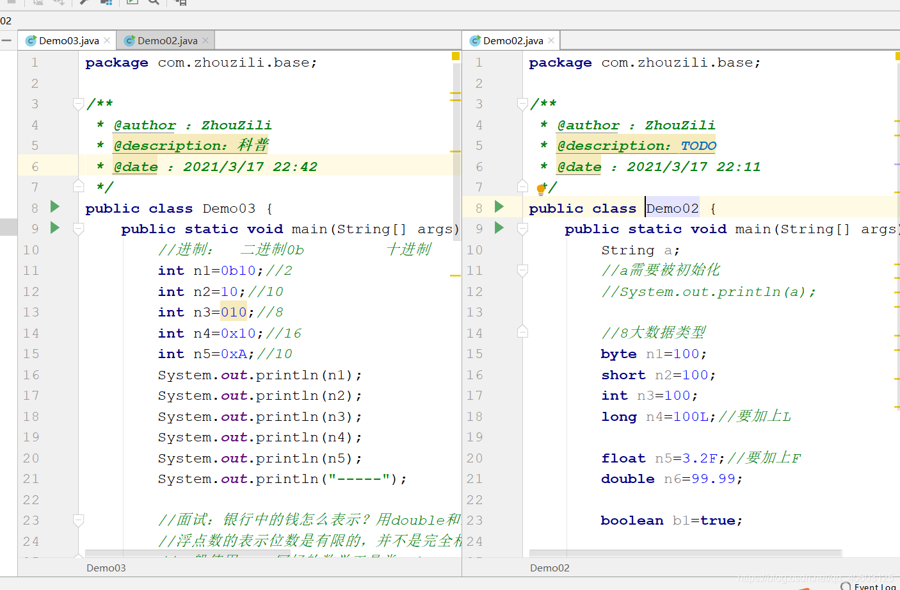Run Demo02 main method from gutter arrow
Viewport: 900px width, 590px height.
[499, 227]
